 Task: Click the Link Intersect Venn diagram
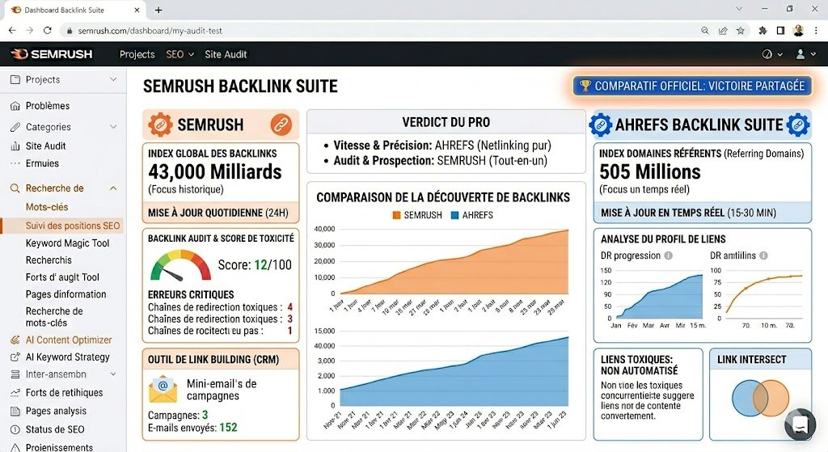760,399
